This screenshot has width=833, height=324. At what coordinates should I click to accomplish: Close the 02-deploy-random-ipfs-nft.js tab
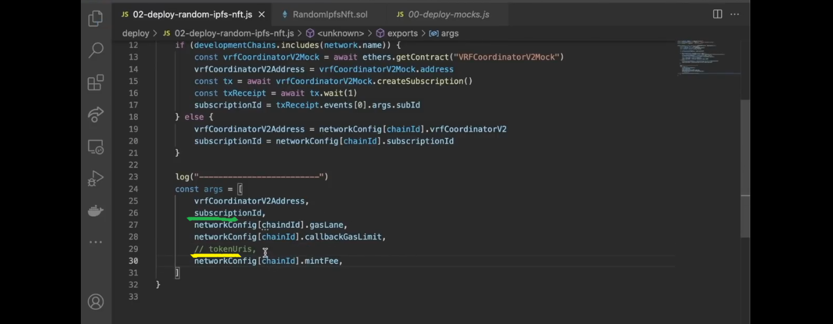pos(262,14)
